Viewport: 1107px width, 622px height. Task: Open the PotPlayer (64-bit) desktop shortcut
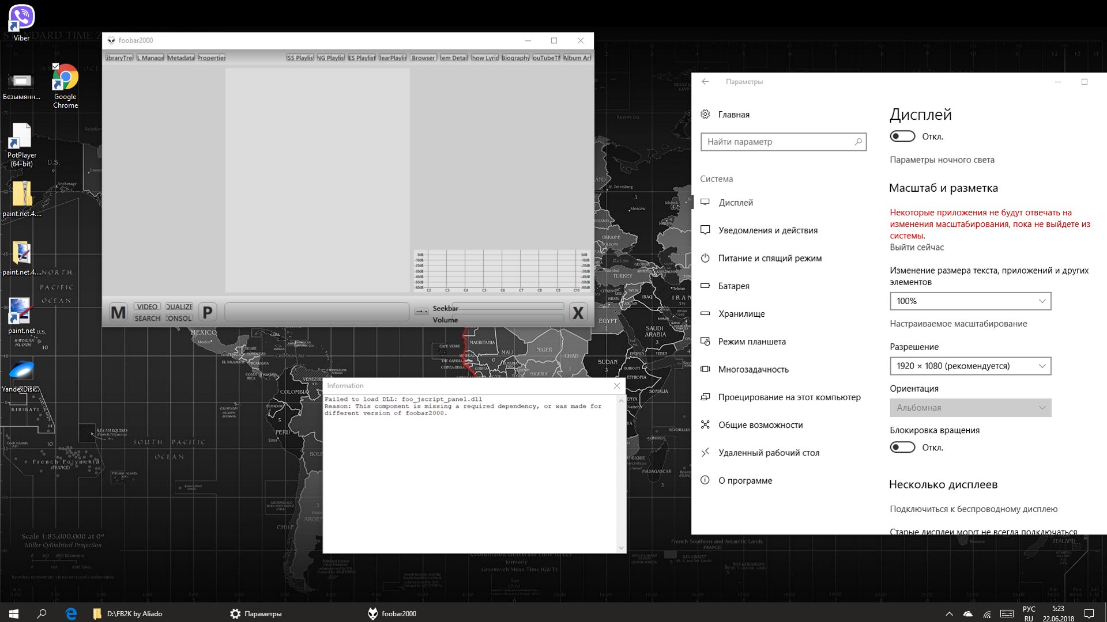tap(21, 145)
